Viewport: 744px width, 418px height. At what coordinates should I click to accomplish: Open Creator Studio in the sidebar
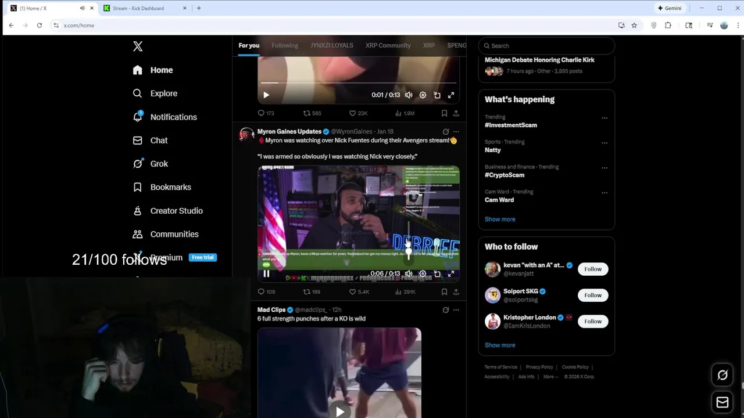coord(167,211)
